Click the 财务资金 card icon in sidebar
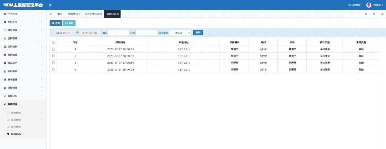The height and width of the screenshot is (149, 386). click(x=5, y=30)
